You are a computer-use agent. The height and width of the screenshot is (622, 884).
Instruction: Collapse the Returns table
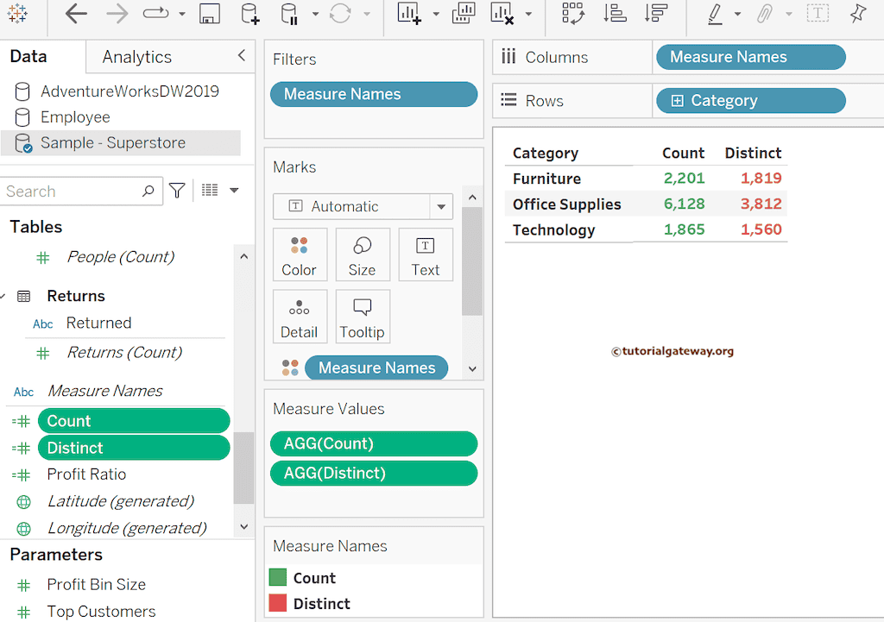pyautogui.click(x=3, y=297)
